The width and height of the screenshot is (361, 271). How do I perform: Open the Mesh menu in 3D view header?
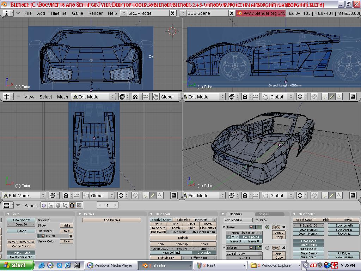(62, 97)
